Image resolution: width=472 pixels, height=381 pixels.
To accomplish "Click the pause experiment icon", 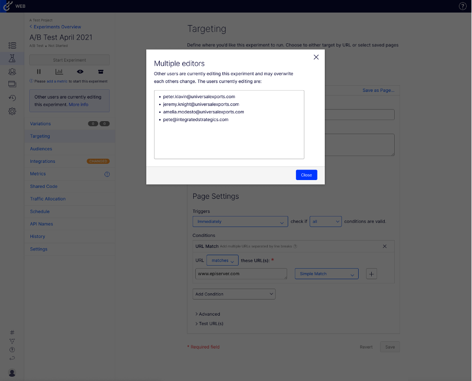I will 39,72.
